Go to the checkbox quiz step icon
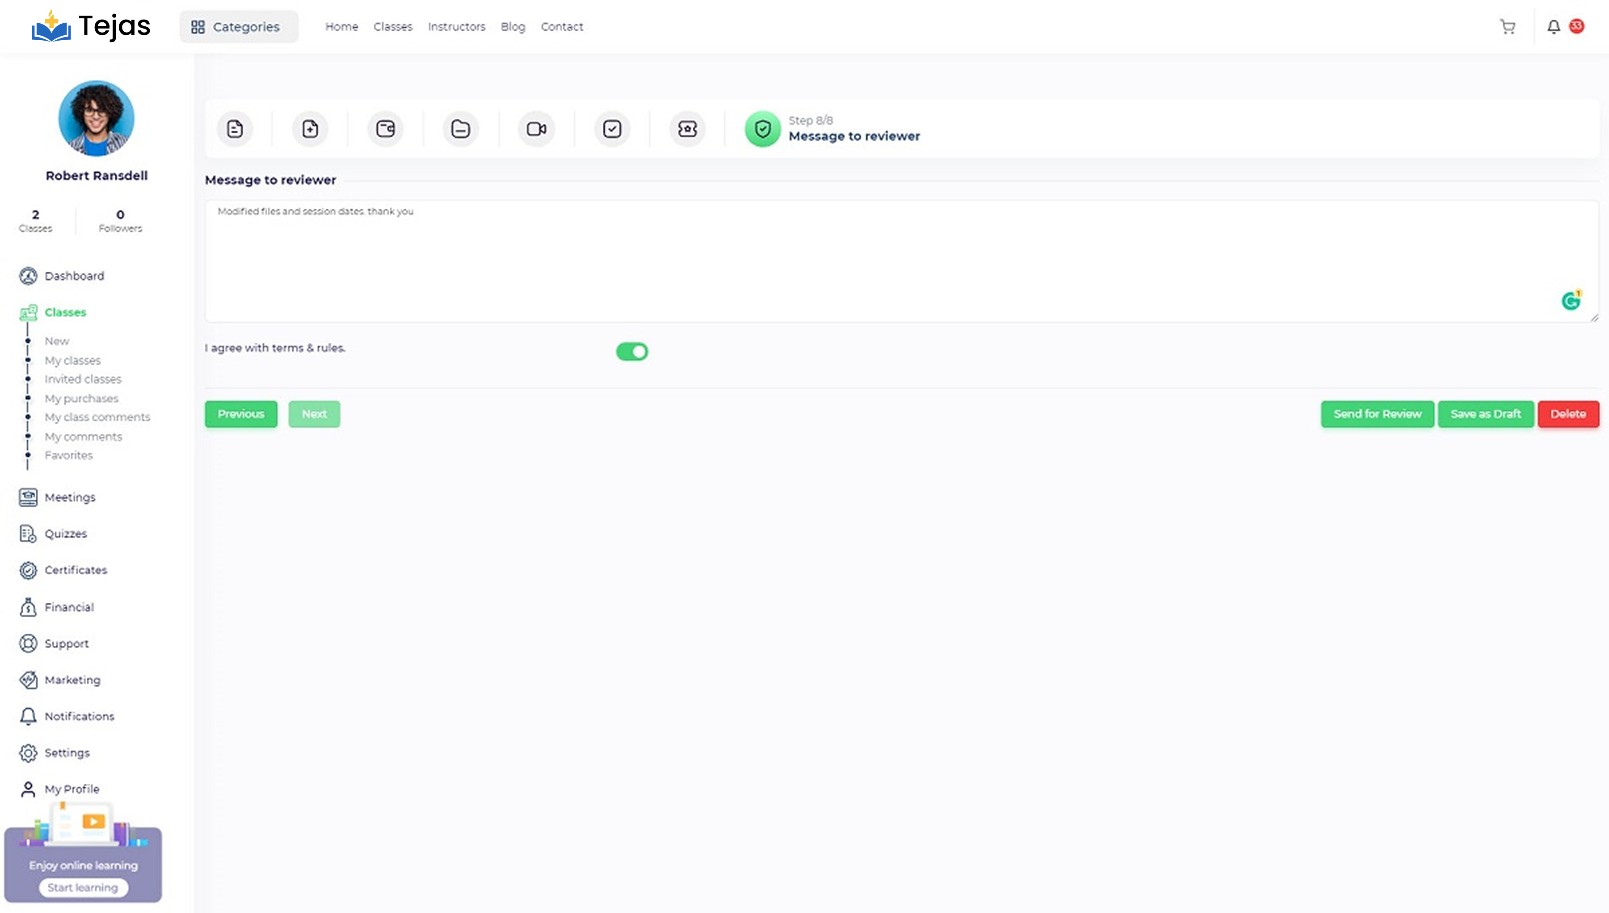Viewport: 1609px width, 913px height. click(611, 129)
